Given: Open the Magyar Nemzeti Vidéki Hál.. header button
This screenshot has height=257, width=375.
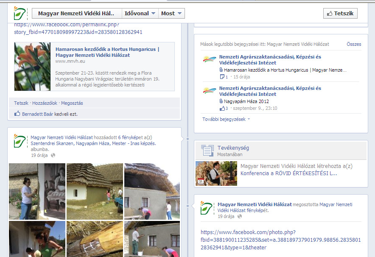Looking at the screenshot, I should [x=77, y=14].
